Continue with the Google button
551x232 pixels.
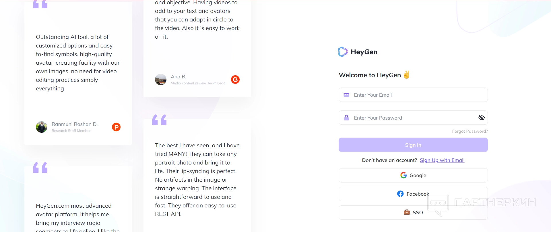(413, 175)
